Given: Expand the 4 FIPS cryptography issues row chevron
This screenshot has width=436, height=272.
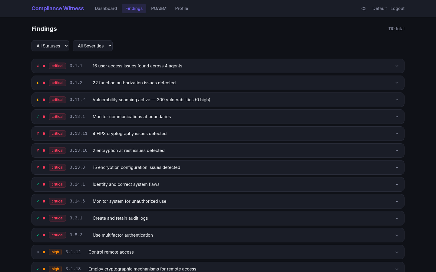Looking at the screenshot, I should click(x=397, y=134).
